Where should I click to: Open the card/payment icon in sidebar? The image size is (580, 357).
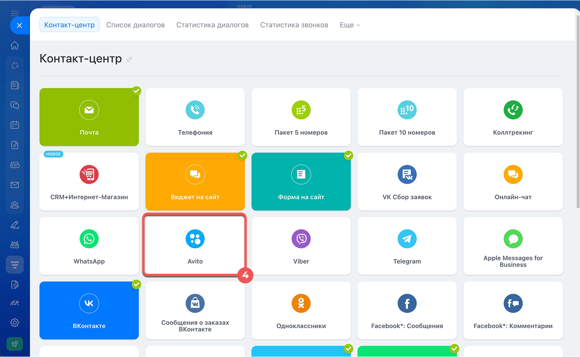pyautogui.click(x=15, y=165)
